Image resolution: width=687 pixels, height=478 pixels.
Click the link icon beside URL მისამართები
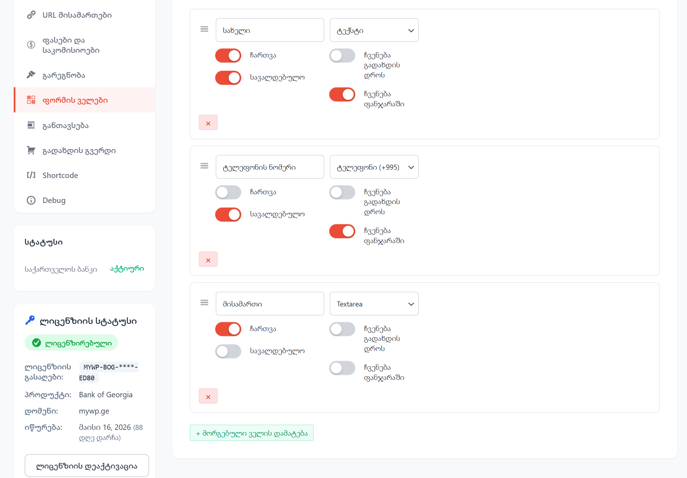[31, 15]
